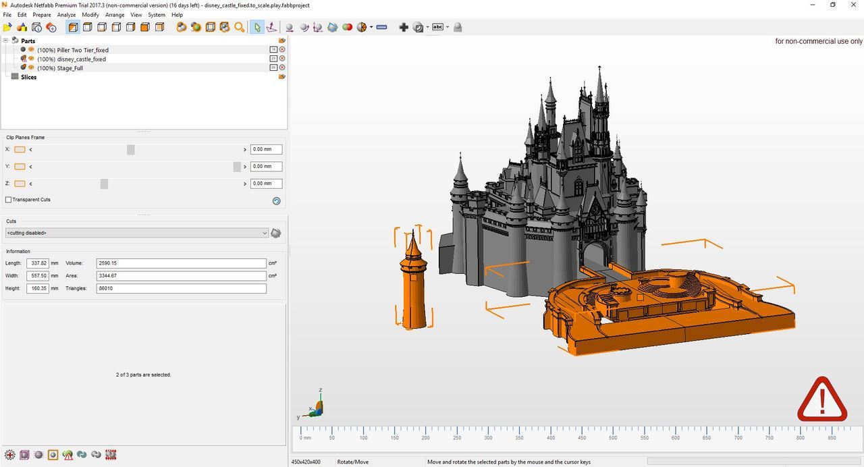Open the Modify menu
Image resolution: width=864 pixels, height=467 pixels.
pyautogui.click(x=90, y=15)
